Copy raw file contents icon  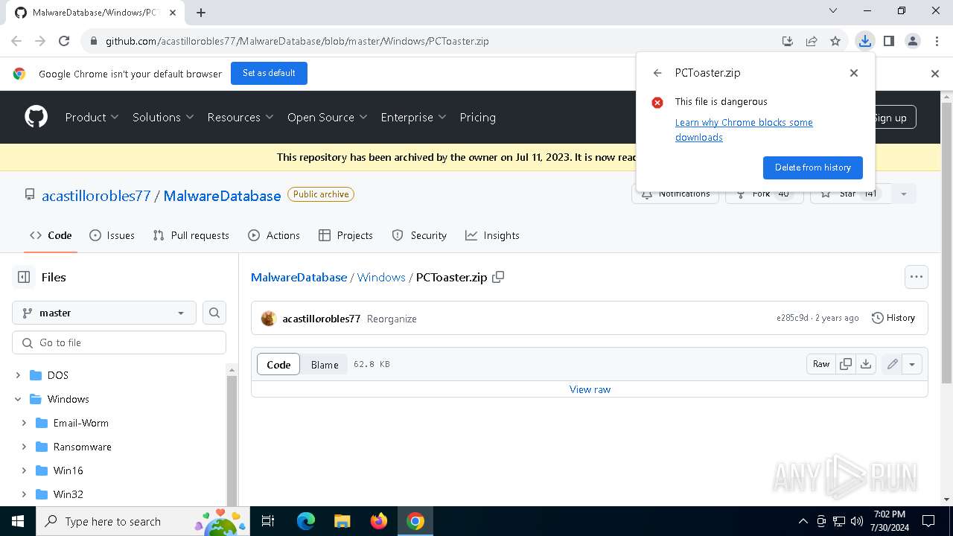(x=846, y=364)
